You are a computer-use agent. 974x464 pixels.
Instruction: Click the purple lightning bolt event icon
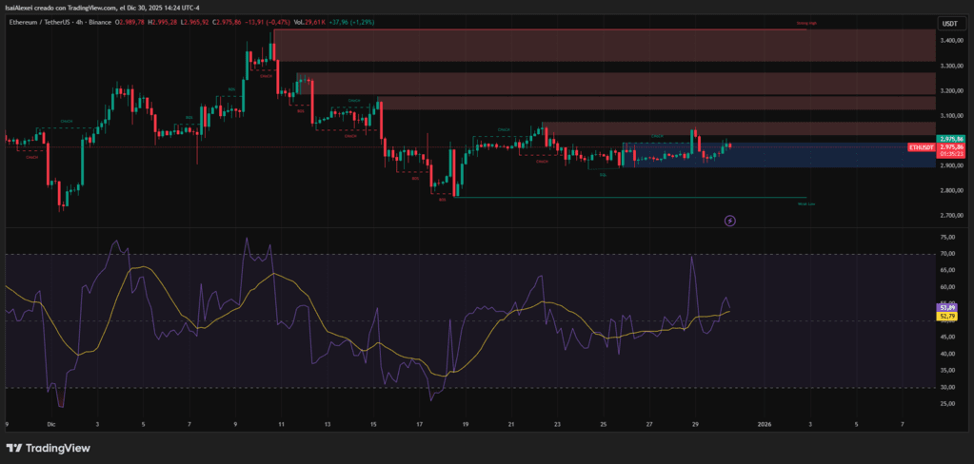730,221
